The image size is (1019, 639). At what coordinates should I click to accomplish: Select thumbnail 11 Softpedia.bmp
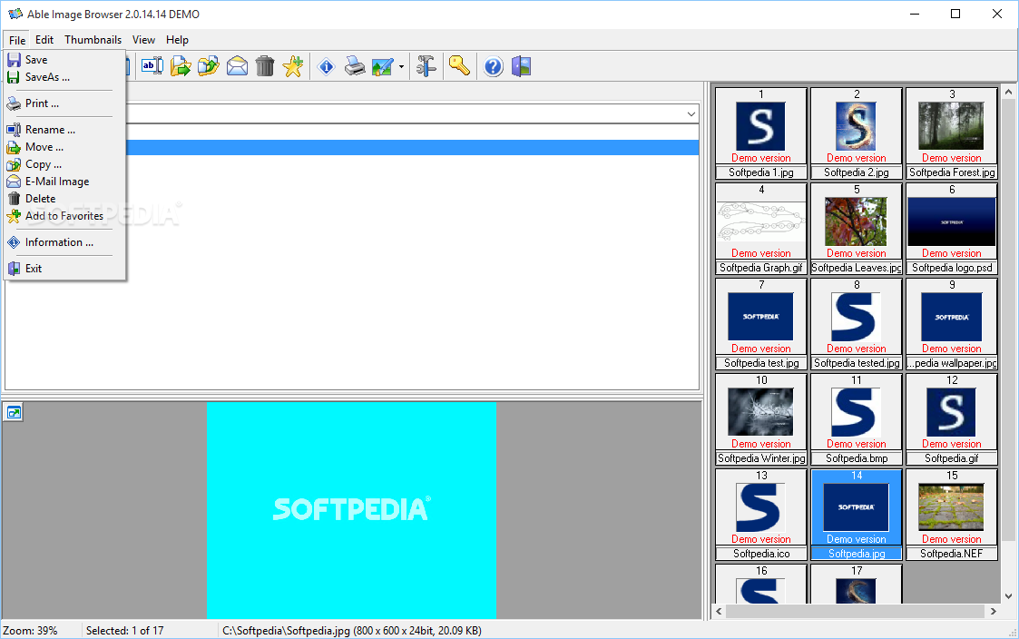pyautogui.click(x=857, y=419)
